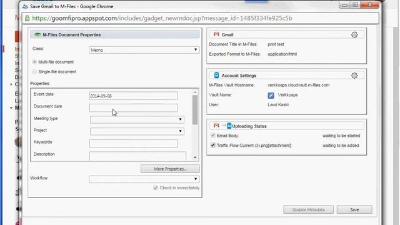Screen dimensions: 400x225
Task: Toggle Traffic Flow Current attachment checkbox
Action: [212, 145]
